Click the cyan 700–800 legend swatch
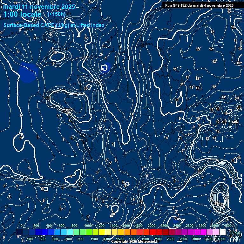Screen dimensions: 244x244 [70, 232]
